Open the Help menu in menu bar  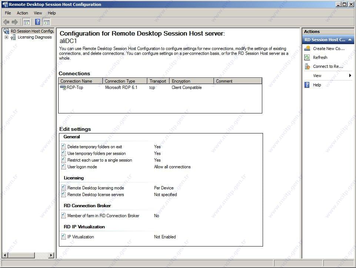52,13
